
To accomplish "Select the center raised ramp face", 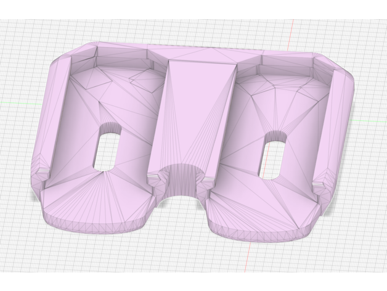I will [x=193, y=111].
